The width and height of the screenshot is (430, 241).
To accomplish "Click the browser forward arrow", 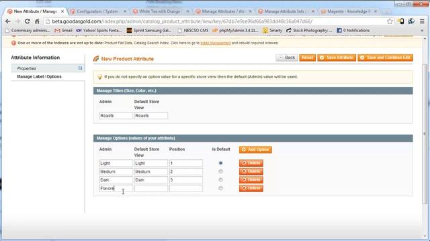I will (x=17, y=21).
